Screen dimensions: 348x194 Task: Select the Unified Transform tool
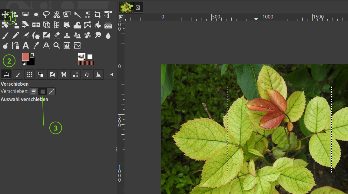tap(108, 15)
